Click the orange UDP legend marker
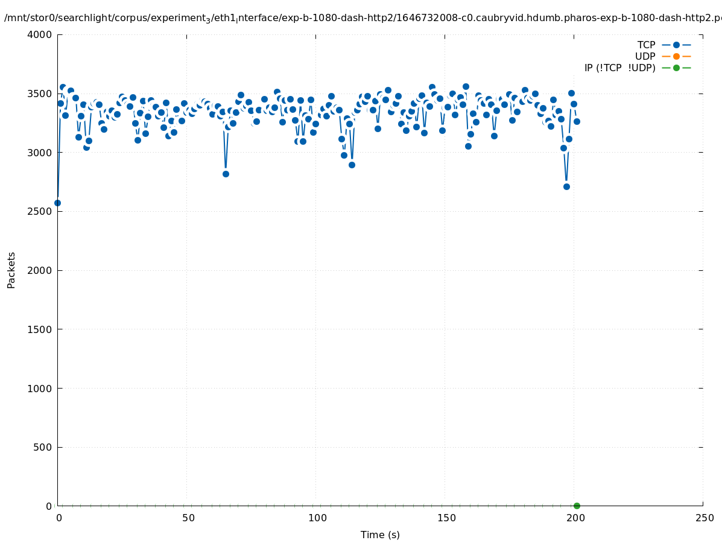Image resolution: width=722 pixels, height=543 pixels. 676,56
